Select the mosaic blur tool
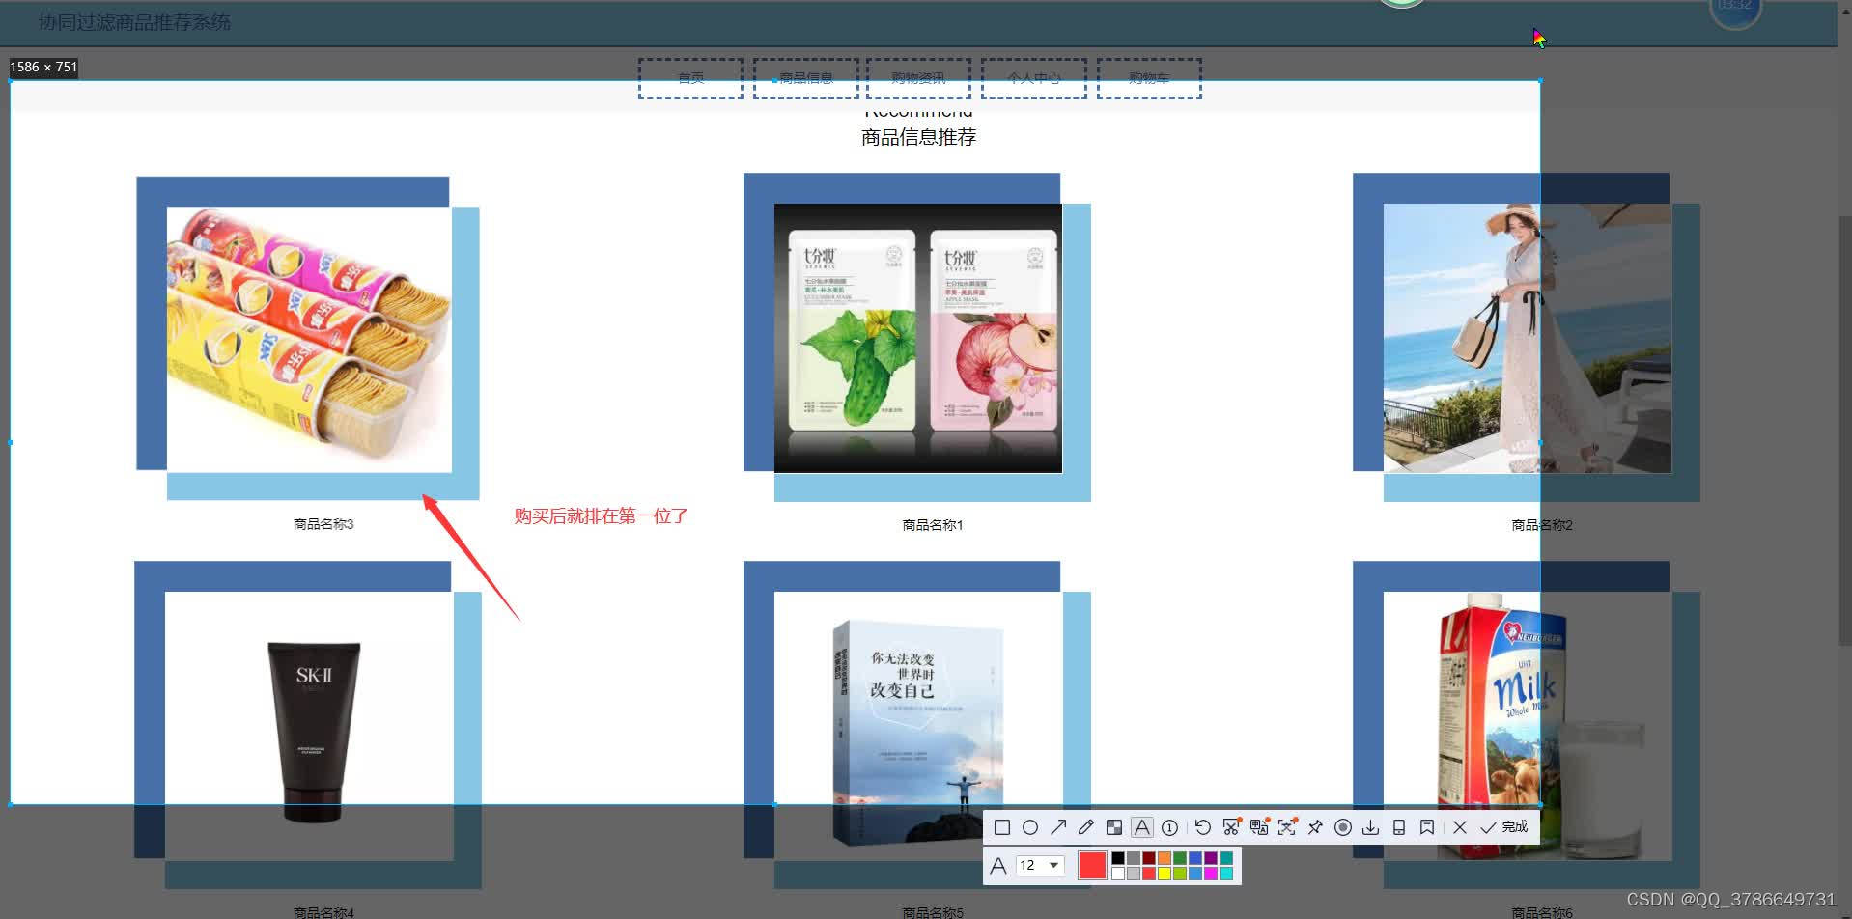Image resolution: width=1852 pixels, height=919 pixels. click(1114, 827)
